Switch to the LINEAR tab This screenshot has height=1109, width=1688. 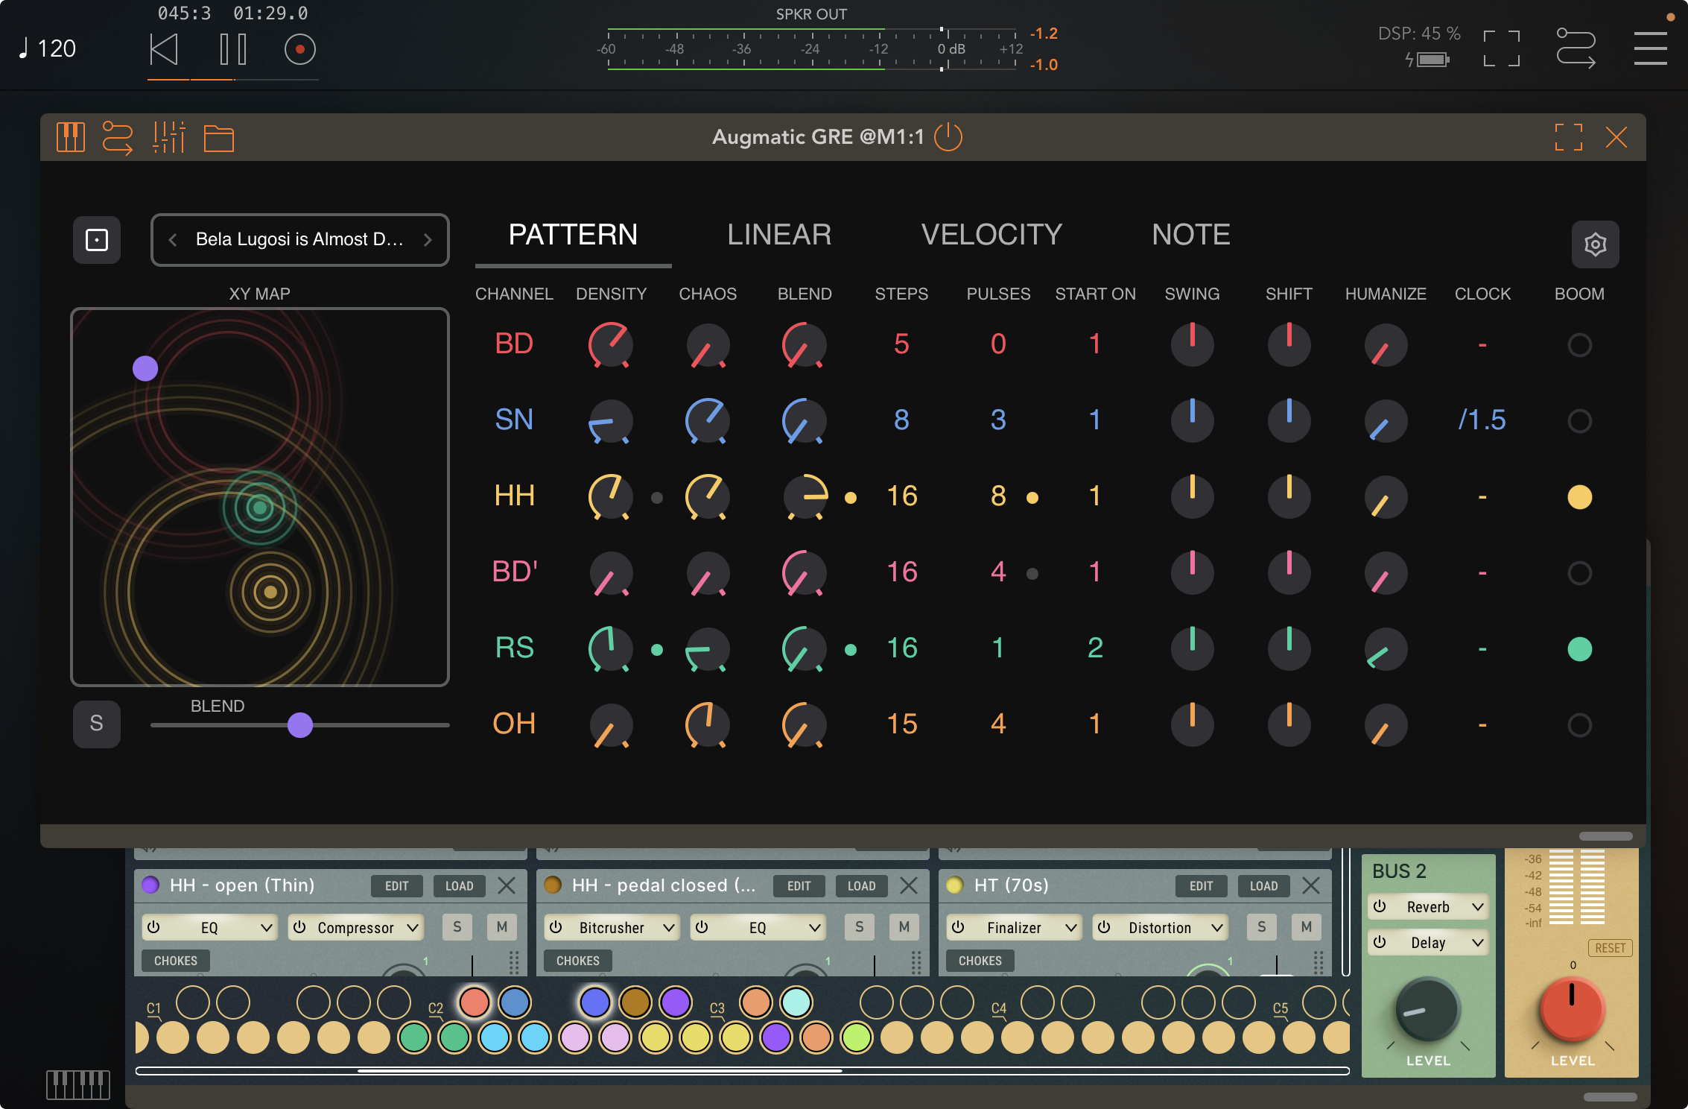pyautogui.click(x=779, y=235)
